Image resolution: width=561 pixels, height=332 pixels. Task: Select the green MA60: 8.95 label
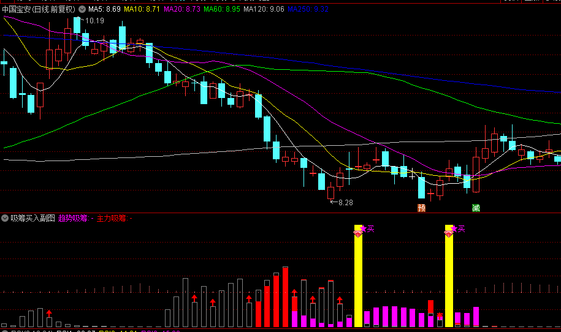[222, 9]
